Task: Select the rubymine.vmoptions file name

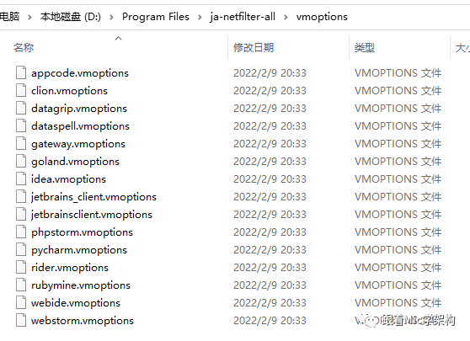Action: 81,285
